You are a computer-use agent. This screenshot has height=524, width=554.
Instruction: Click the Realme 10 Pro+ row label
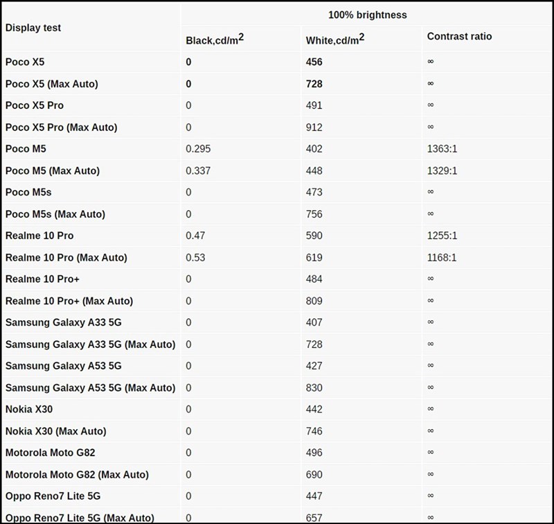click(x=42, y=279)
